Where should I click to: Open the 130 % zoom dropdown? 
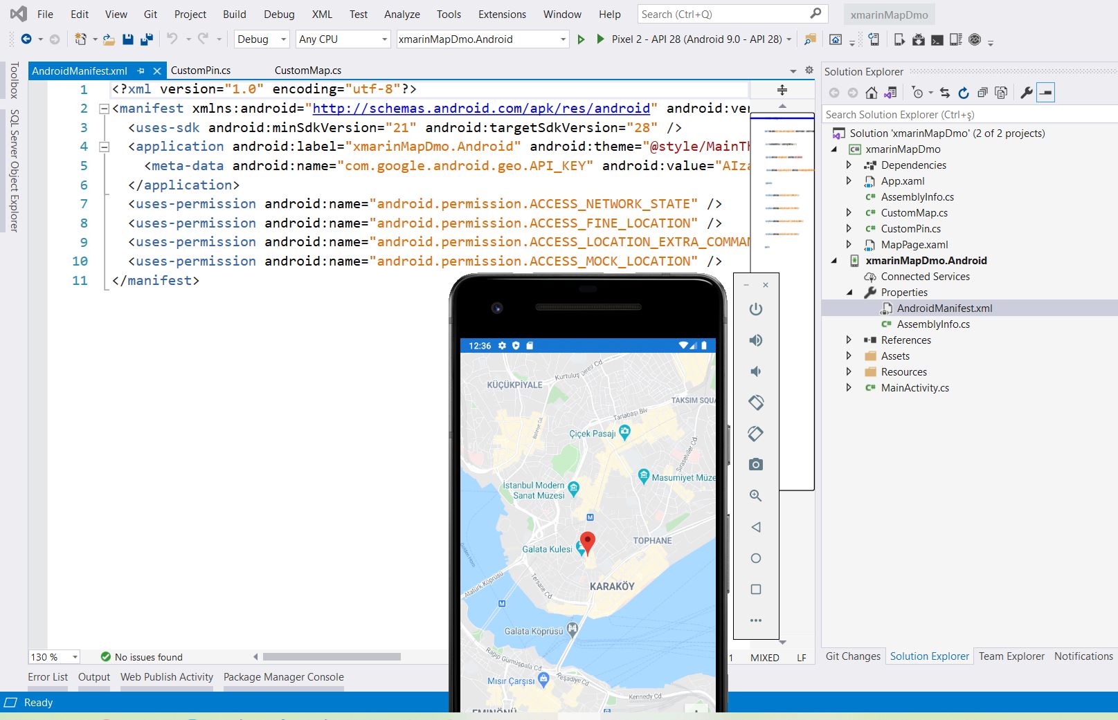click(x=54, y=657)
